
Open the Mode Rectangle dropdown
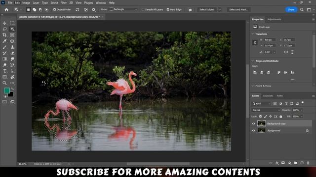pos(123,9)
